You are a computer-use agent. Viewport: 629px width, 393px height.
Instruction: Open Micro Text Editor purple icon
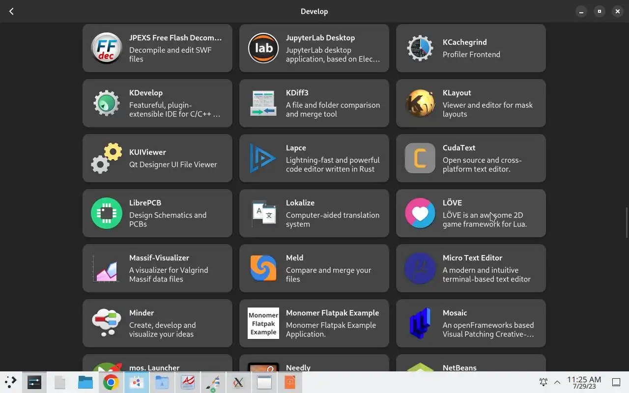coord(420,268)
